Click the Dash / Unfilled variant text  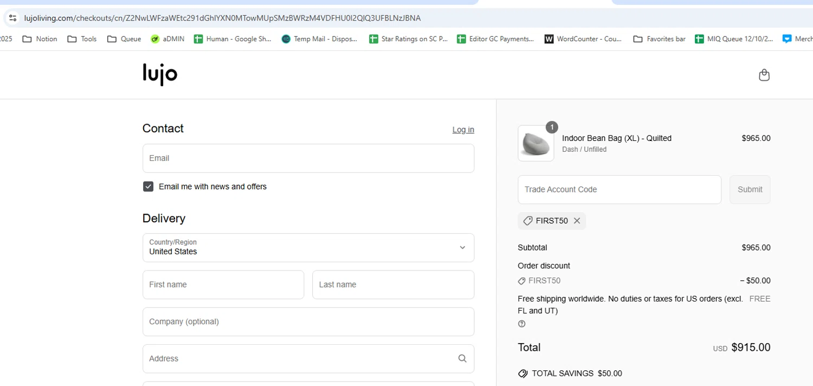[x=584, y=150]
